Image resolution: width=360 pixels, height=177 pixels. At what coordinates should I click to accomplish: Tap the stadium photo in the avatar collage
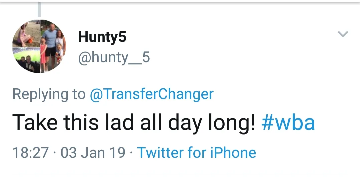[27, 60]
